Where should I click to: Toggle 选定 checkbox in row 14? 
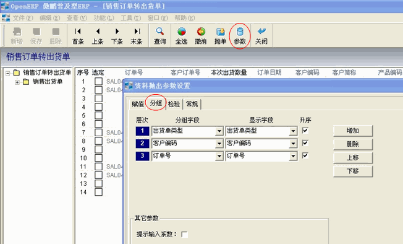click(98, 192)
